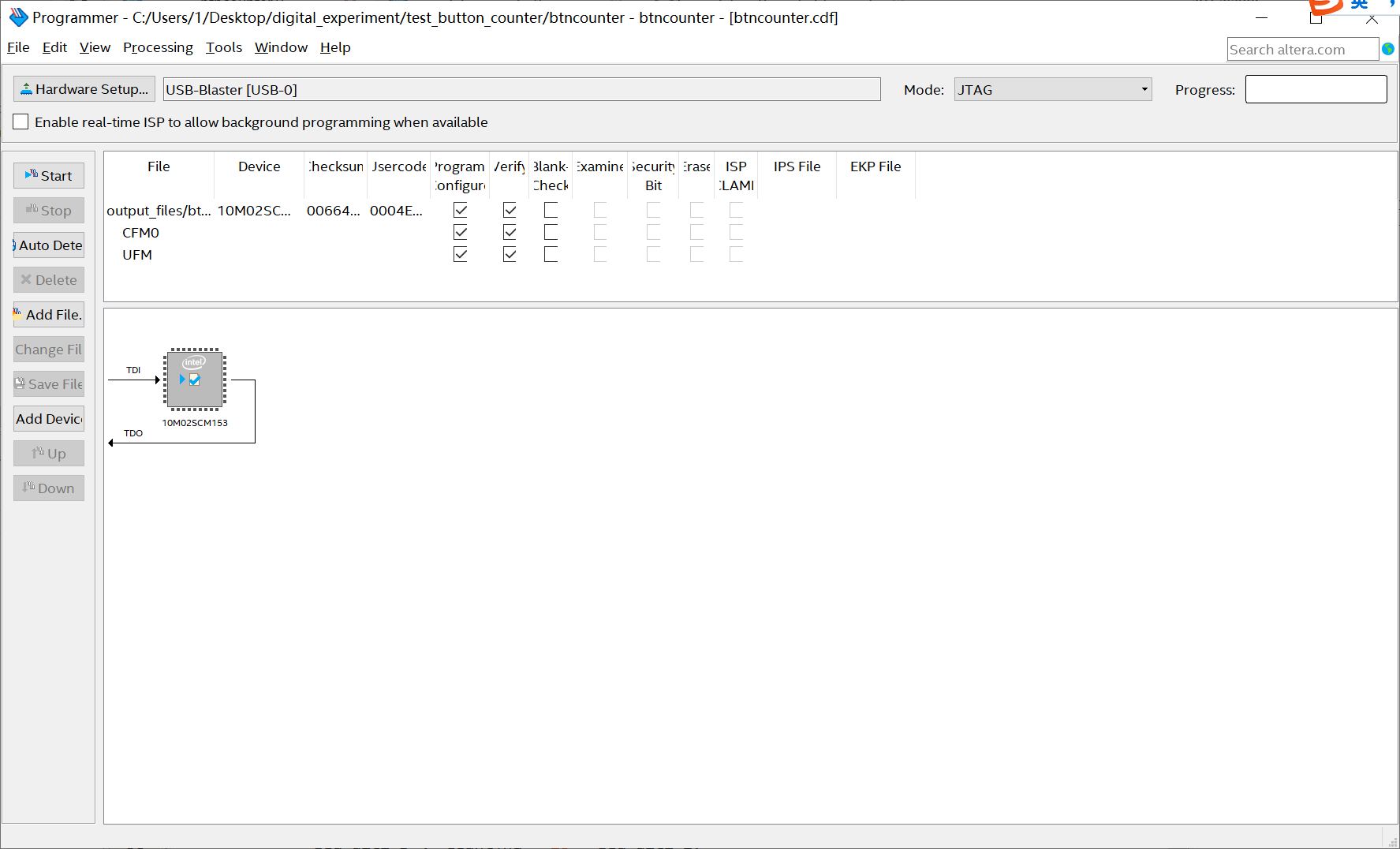Click the Progress bar field

(x=1316, y=88)
